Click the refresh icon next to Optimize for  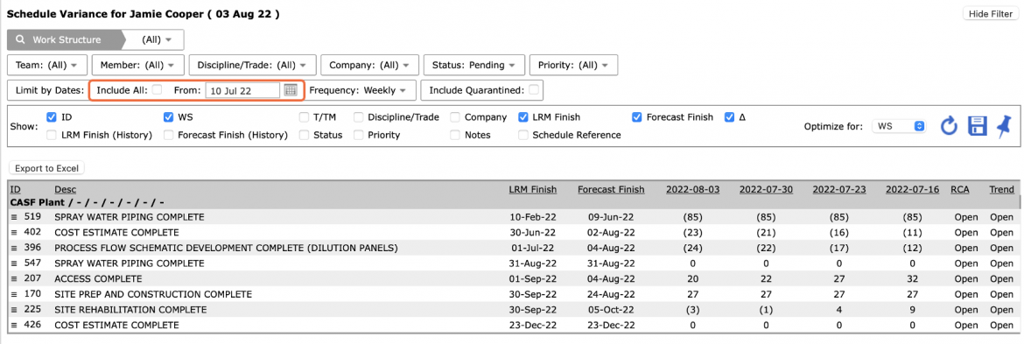coord(948,126)
